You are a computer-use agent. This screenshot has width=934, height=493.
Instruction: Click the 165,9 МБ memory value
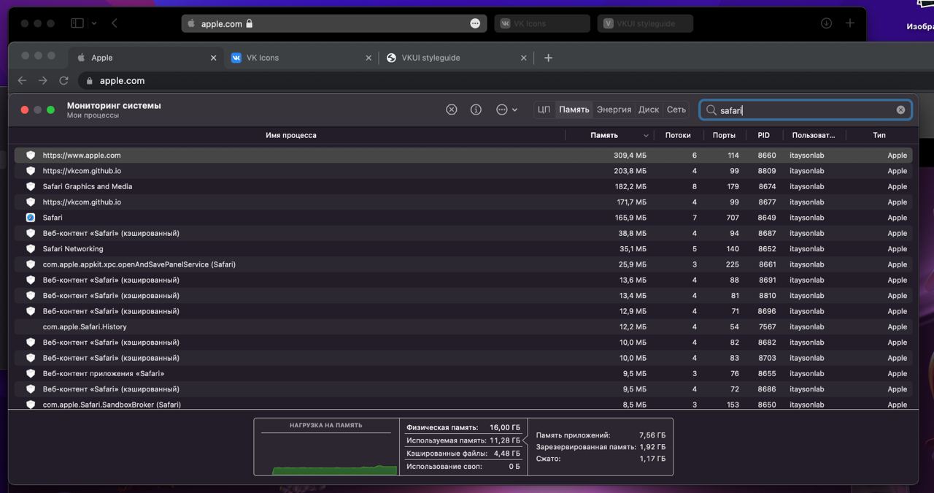click(x=630, y=218)
